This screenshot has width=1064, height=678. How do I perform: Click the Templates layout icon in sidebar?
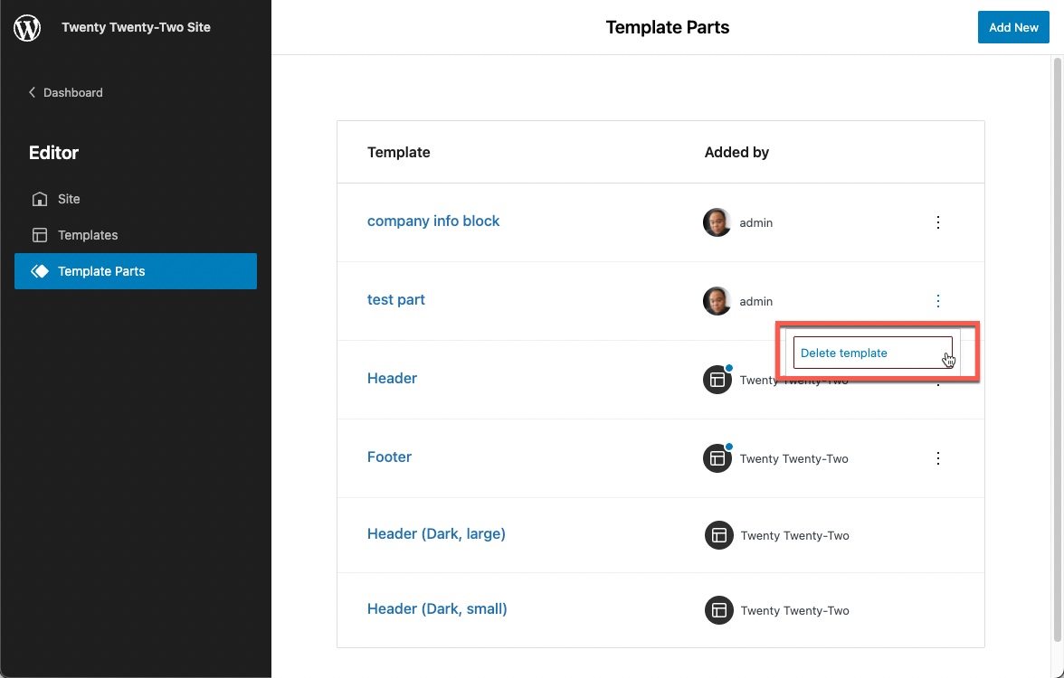[40, 235]
